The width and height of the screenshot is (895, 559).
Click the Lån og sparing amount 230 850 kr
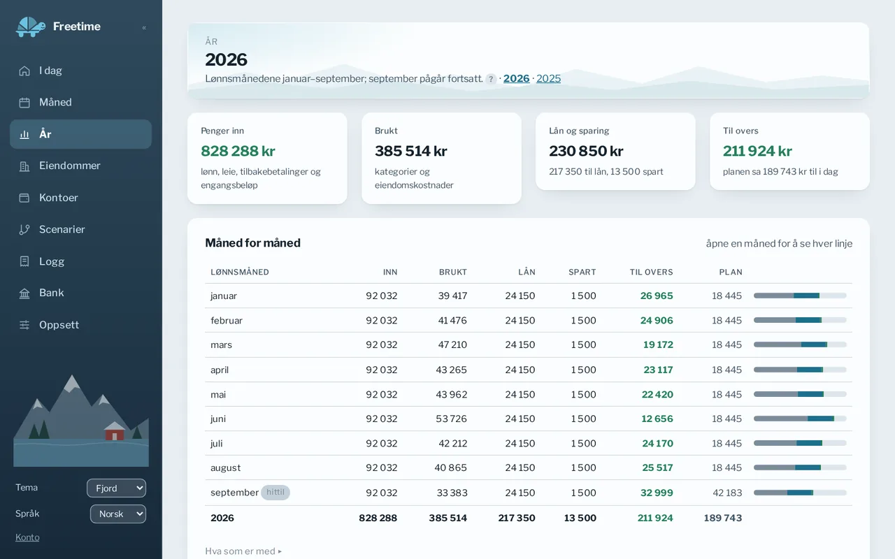(x=586, y=151)
